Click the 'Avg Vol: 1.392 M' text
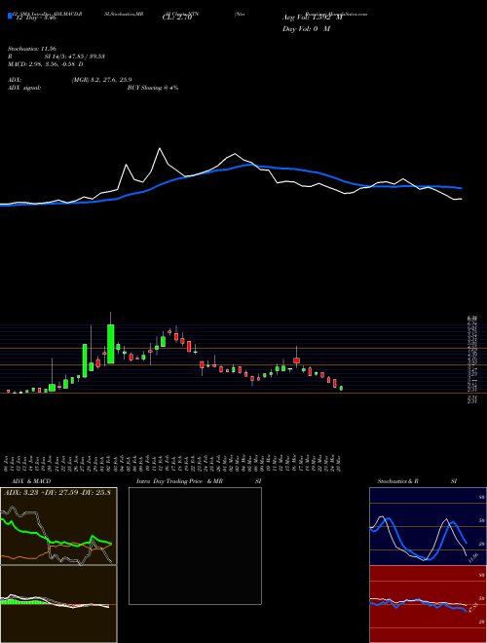The width and height of the screenshot is (487, 643). (312, 18)
